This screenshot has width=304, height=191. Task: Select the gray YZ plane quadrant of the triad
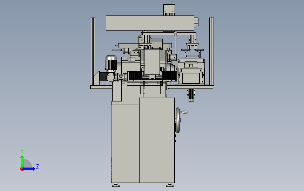(x=27, y=163)
